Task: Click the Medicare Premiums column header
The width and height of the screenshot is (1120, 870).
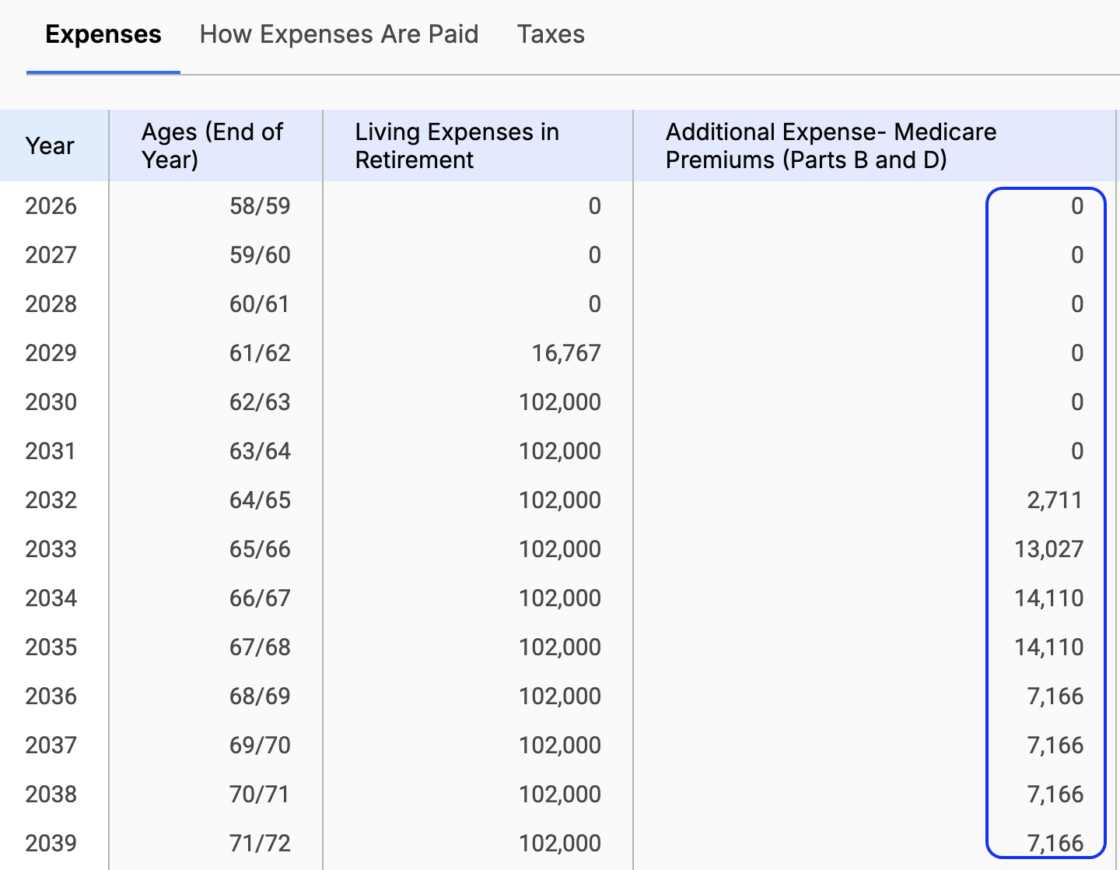Action: pyautogui.click(x=830, y=146)
